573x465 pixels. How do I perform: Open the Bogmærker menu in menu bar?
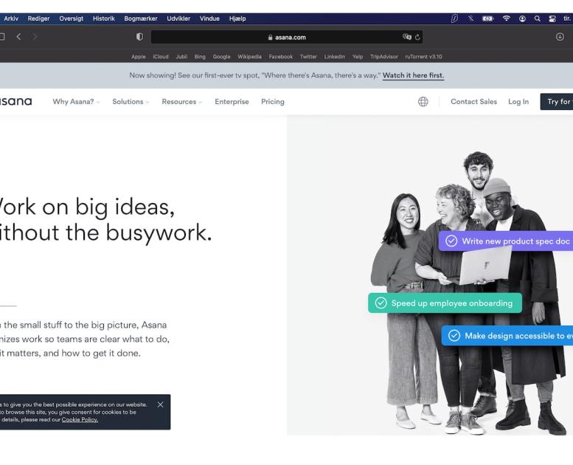pyautogui.click(x=140, y=18)
